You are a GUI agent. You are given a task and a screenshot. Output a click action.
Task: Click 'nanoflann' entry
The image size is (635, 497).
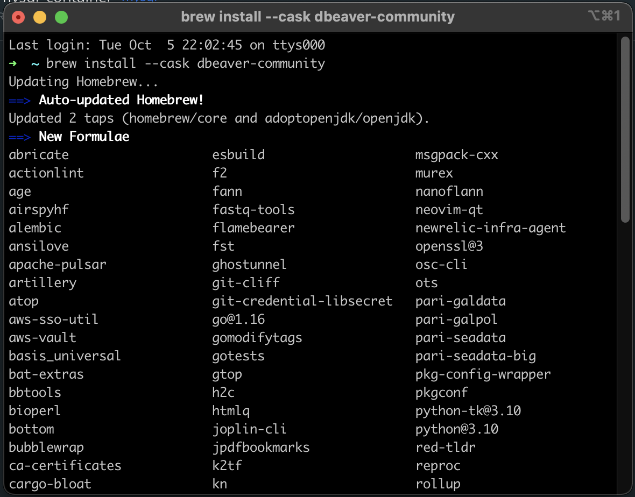tap(449, 191)
